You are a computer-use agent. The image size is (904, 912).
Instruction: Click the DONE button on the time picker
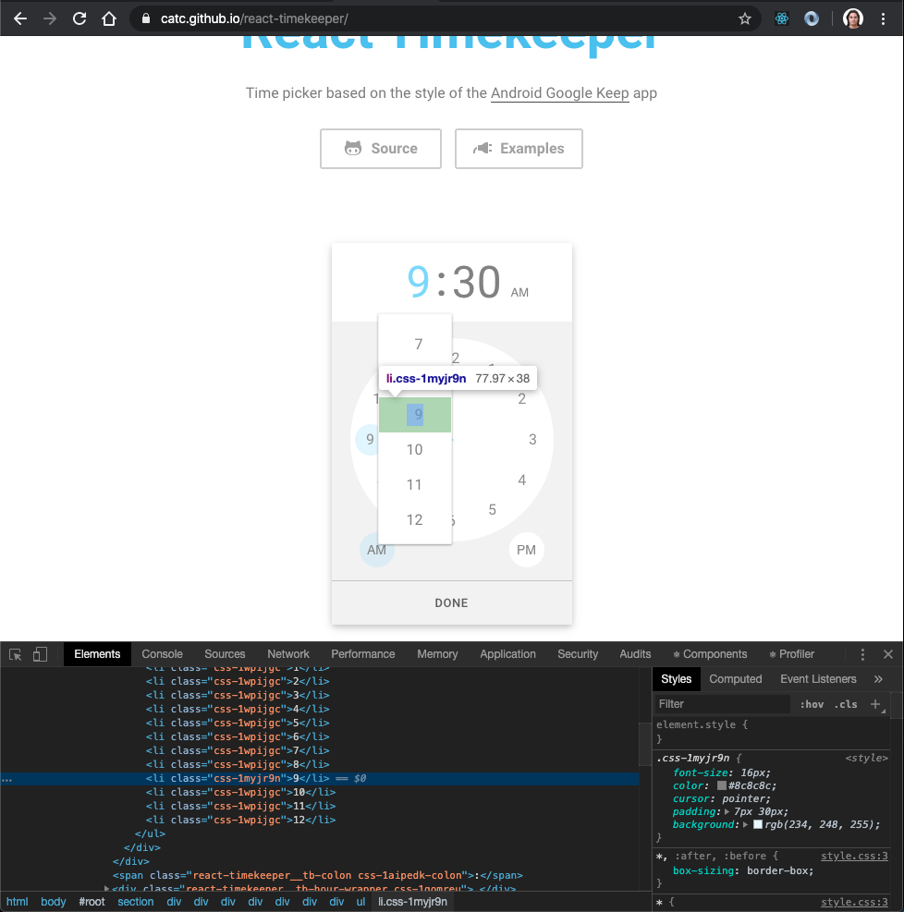coord(451,602)
